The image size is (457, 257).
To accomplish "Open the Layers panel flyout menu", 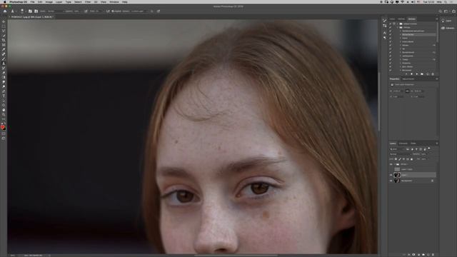I will click(436, 143).
